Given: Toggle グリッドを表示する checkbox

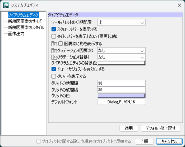Looking at the screenshot, I should pos(54,76).
